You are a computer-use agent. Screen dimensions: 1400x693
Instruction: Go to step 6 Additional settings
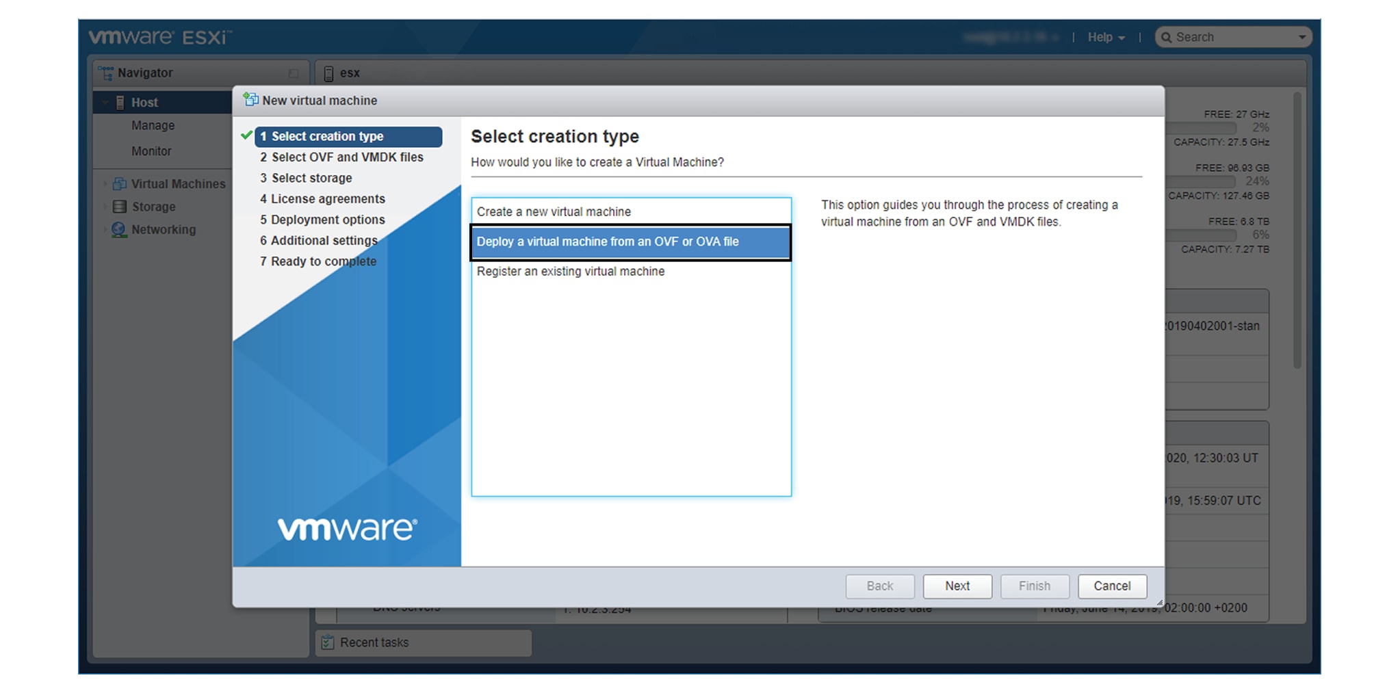coord(319,240)
